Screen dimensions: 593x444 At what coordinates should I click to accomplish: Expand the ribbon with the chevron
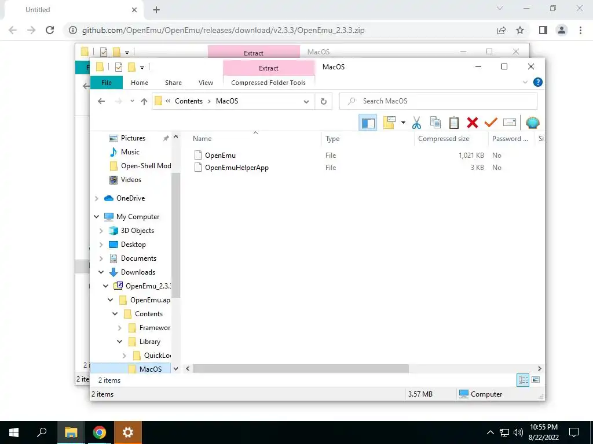(525, 82)
